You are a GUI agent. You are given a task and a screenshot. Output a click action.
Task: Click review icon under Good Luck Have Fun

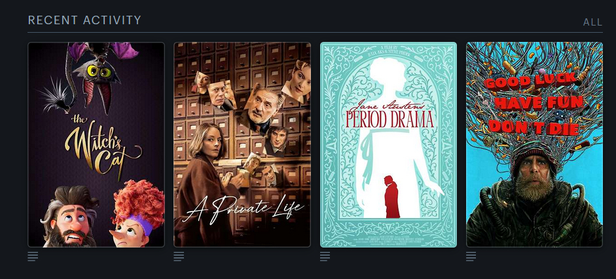[x=471, y=257]
